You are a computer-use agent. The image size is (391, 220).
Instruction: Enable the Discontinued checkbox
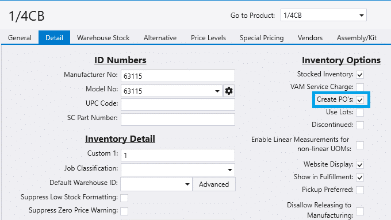(360, 125)
